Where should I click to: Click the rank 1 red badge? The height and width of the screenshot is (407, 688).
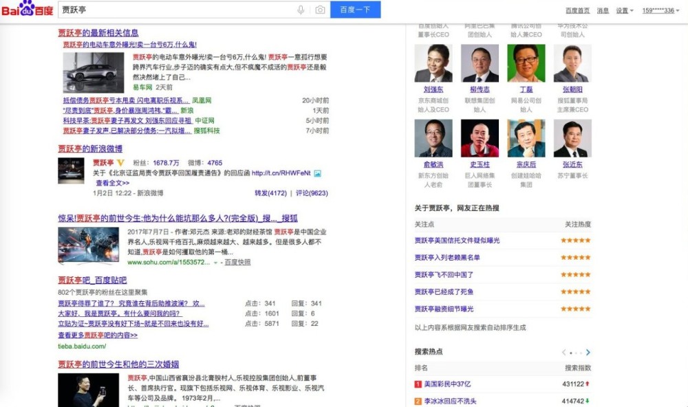pyautogui.click(x=418, y=384)
